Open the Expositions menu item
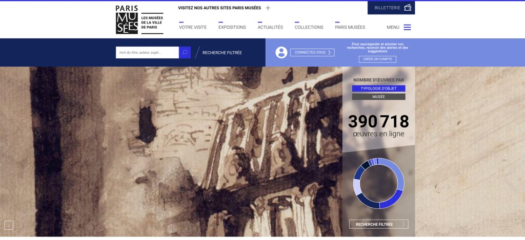525x240 pixels. click(x=232, y=27)
